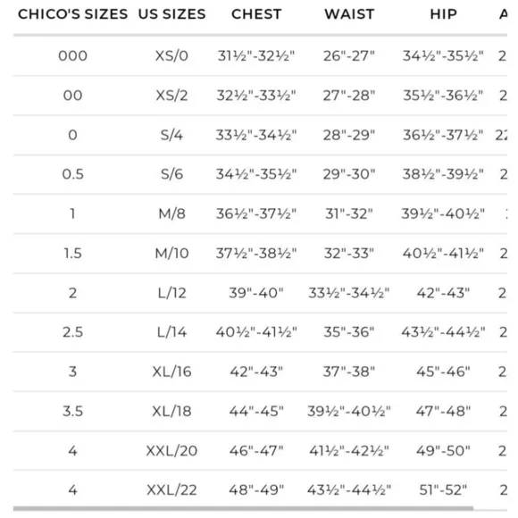Click the WAIST column header
This screenshot has height=518, width=518.
tap(349, 14)
